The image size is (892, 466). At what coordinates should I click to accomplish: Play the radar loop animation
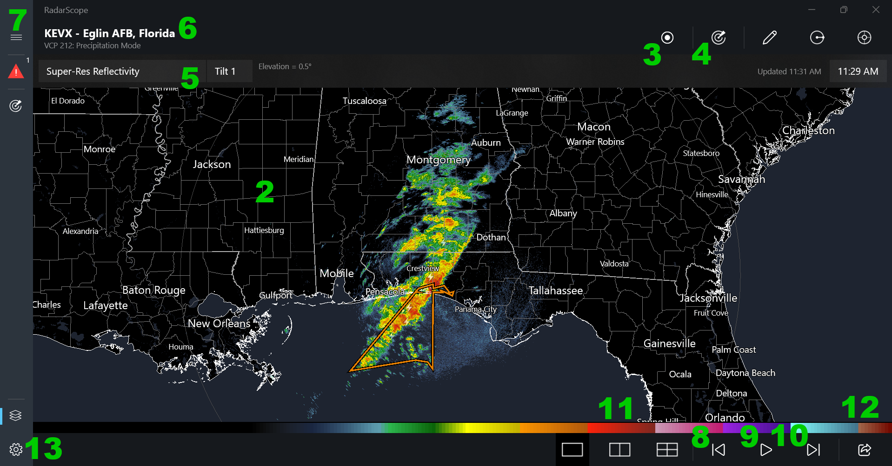[x=766, y=450]
